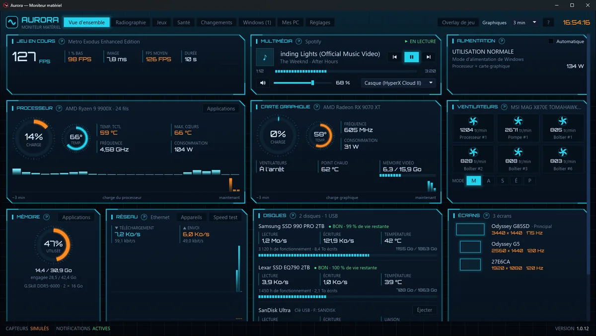The image size is (596, 336).
Task: Open the help icon next to Réseau
Action: 145,217
